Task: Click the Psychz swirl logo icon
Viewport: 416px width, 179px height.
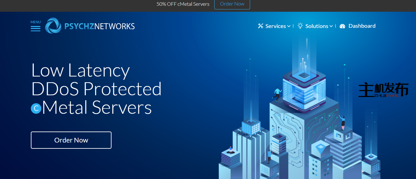Action: tap(53, 26)
